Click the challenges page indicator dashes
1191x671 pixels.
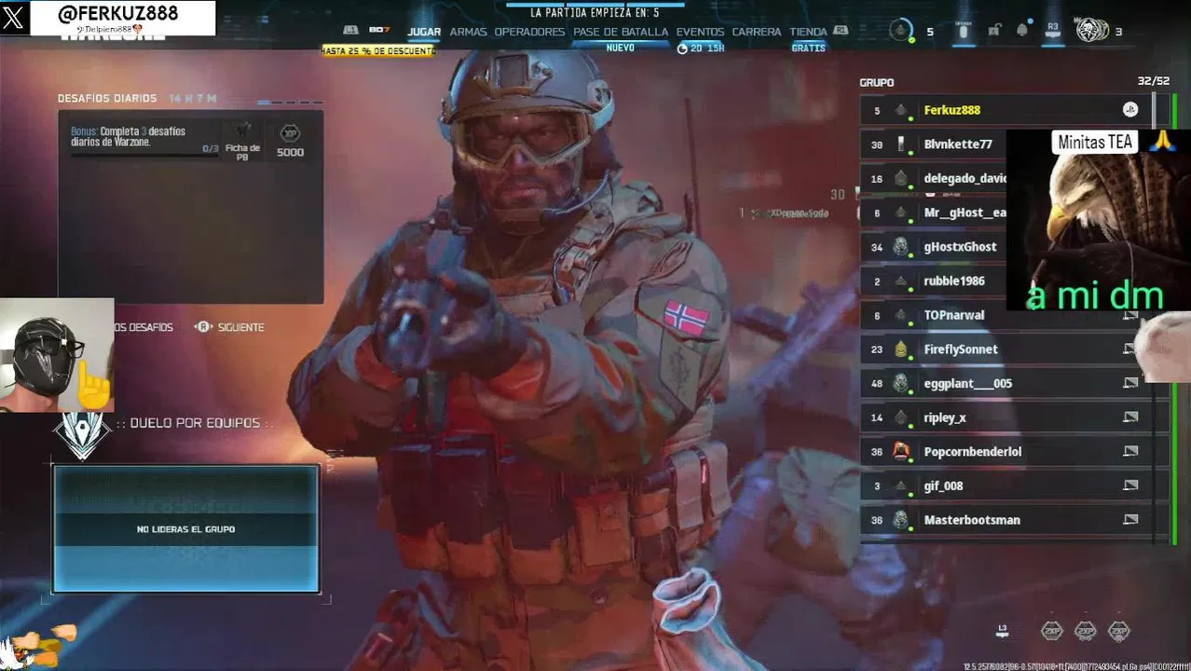290,101
